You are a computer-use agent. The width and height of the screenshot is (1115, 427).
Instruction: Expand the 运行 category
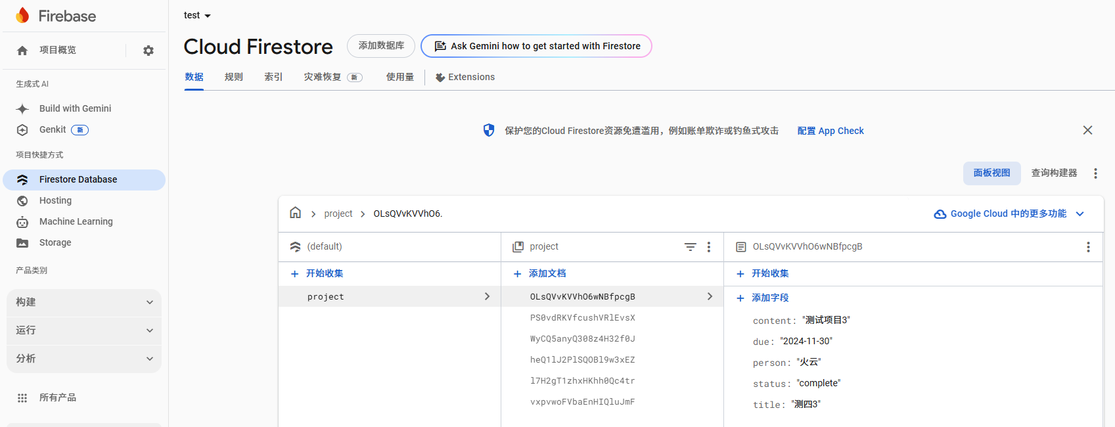coord(84,330)
